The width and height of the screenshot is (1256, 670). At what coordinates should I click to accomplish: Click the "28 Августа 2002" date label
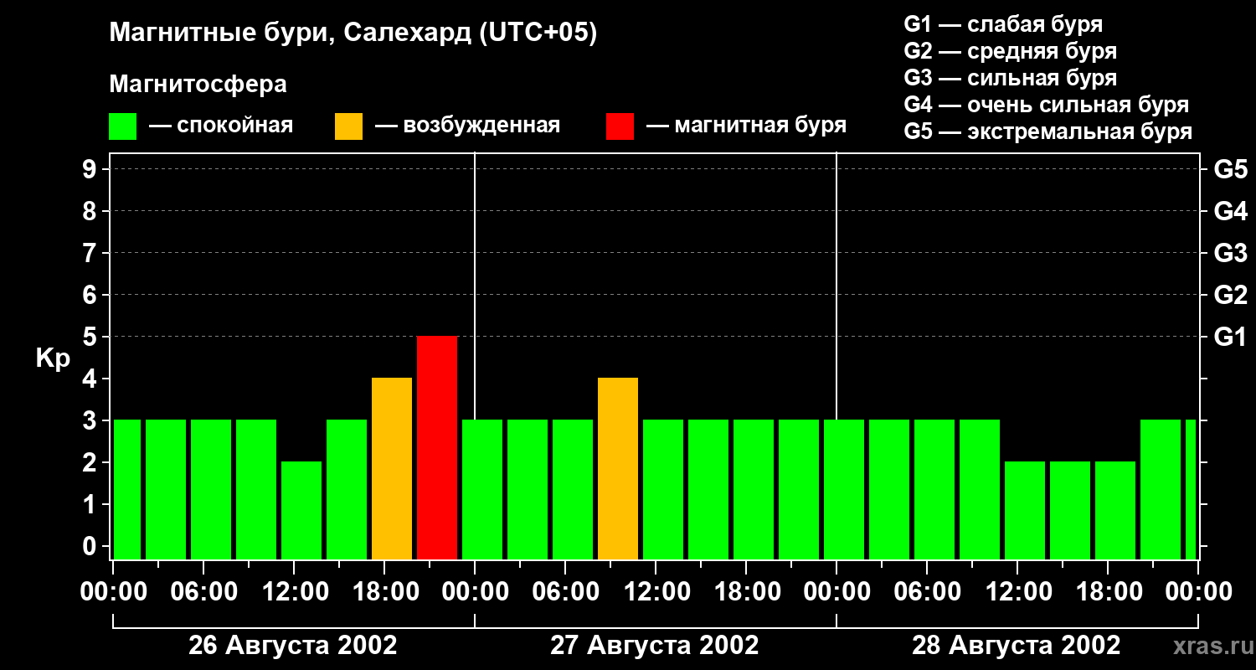(x=1017, y=646)
